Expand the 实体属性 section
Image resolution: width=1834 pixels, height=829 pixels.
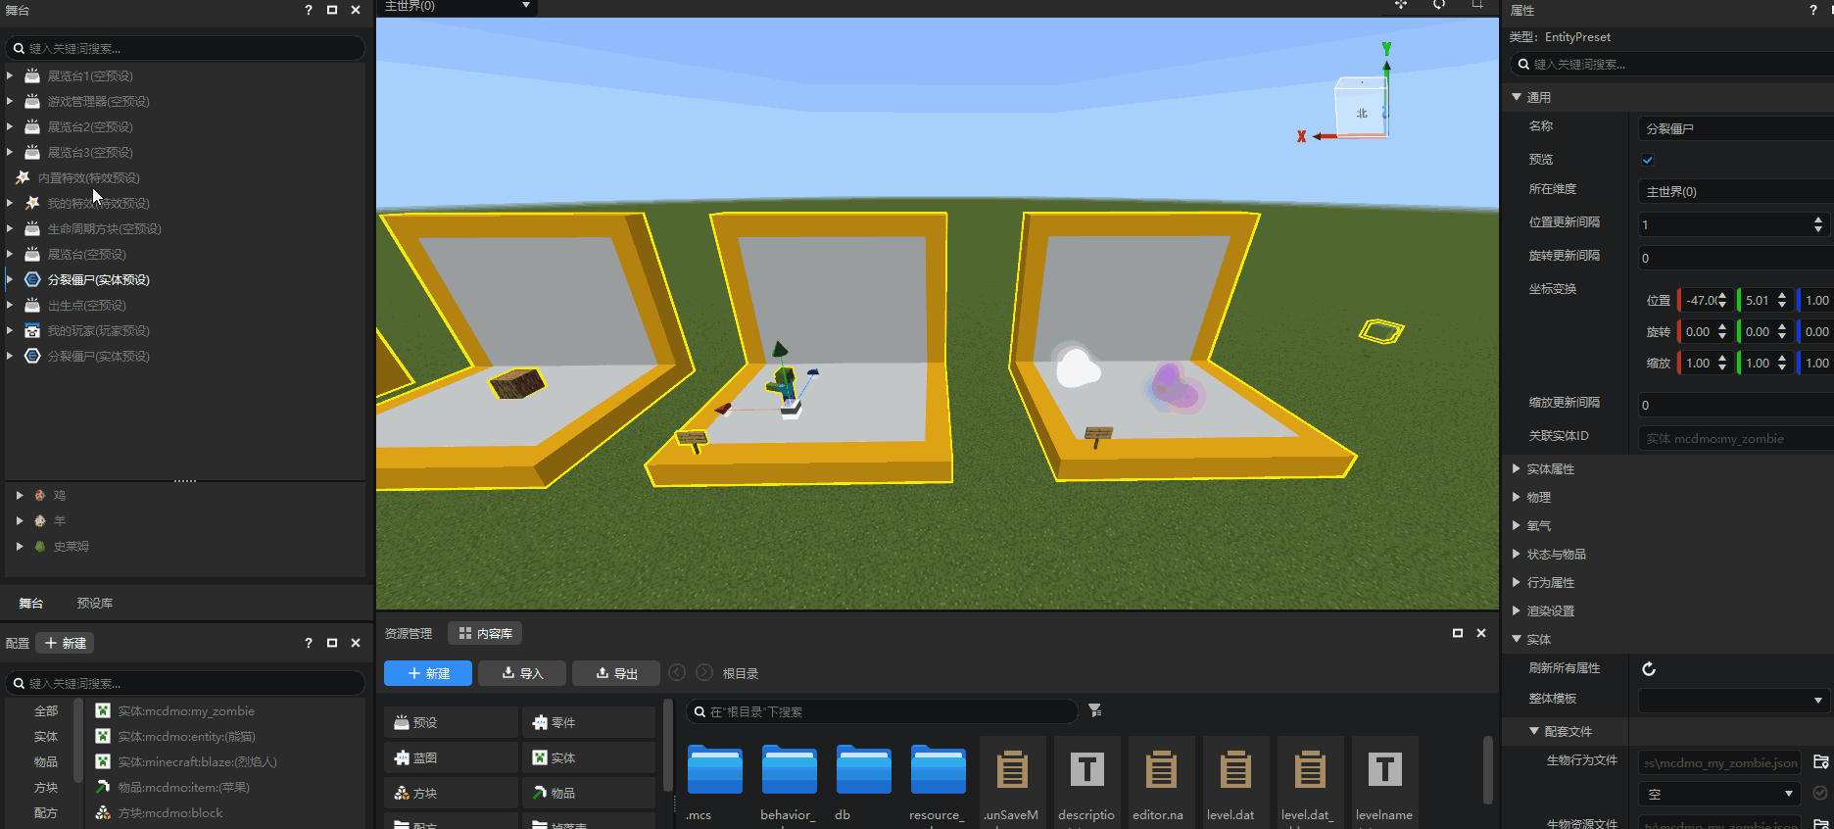(x=1517, y=468)
